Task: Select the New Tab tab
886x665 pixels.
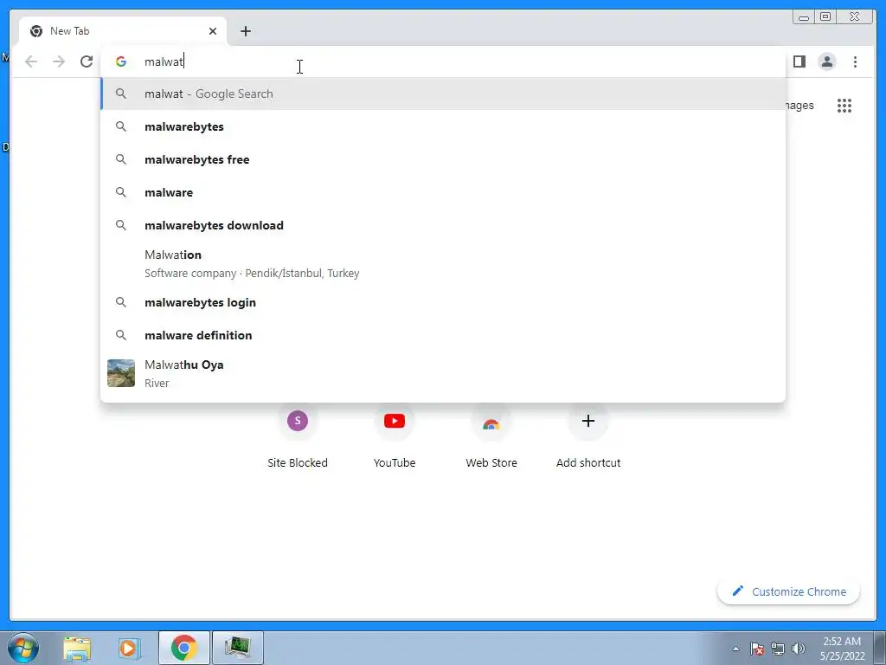Action: click(123, 31)
